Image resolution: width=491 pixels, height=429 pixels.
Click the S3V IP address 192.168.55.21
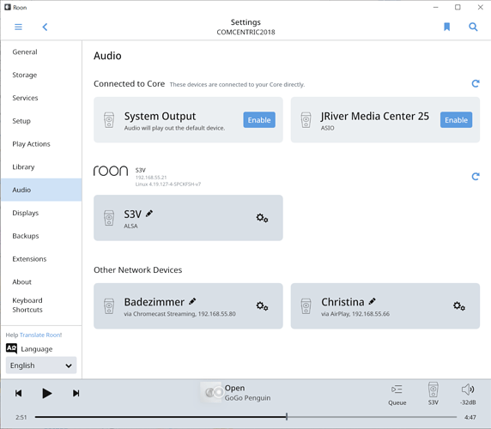(151, 178)
